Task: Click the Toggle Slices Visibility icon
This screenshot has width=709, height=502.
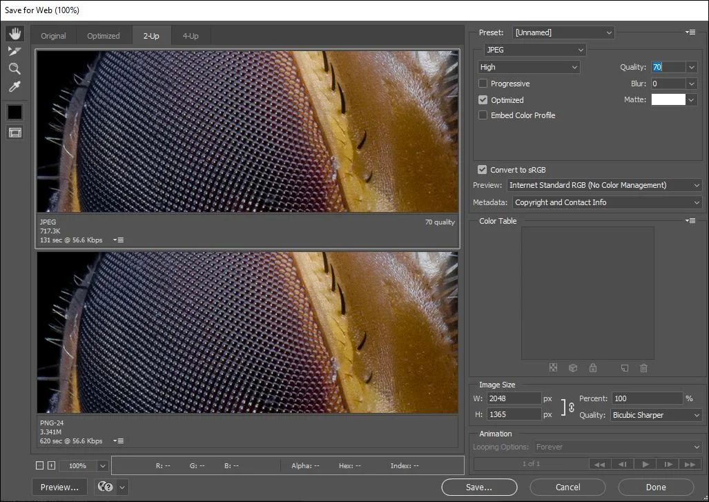Action: point(14,132)
